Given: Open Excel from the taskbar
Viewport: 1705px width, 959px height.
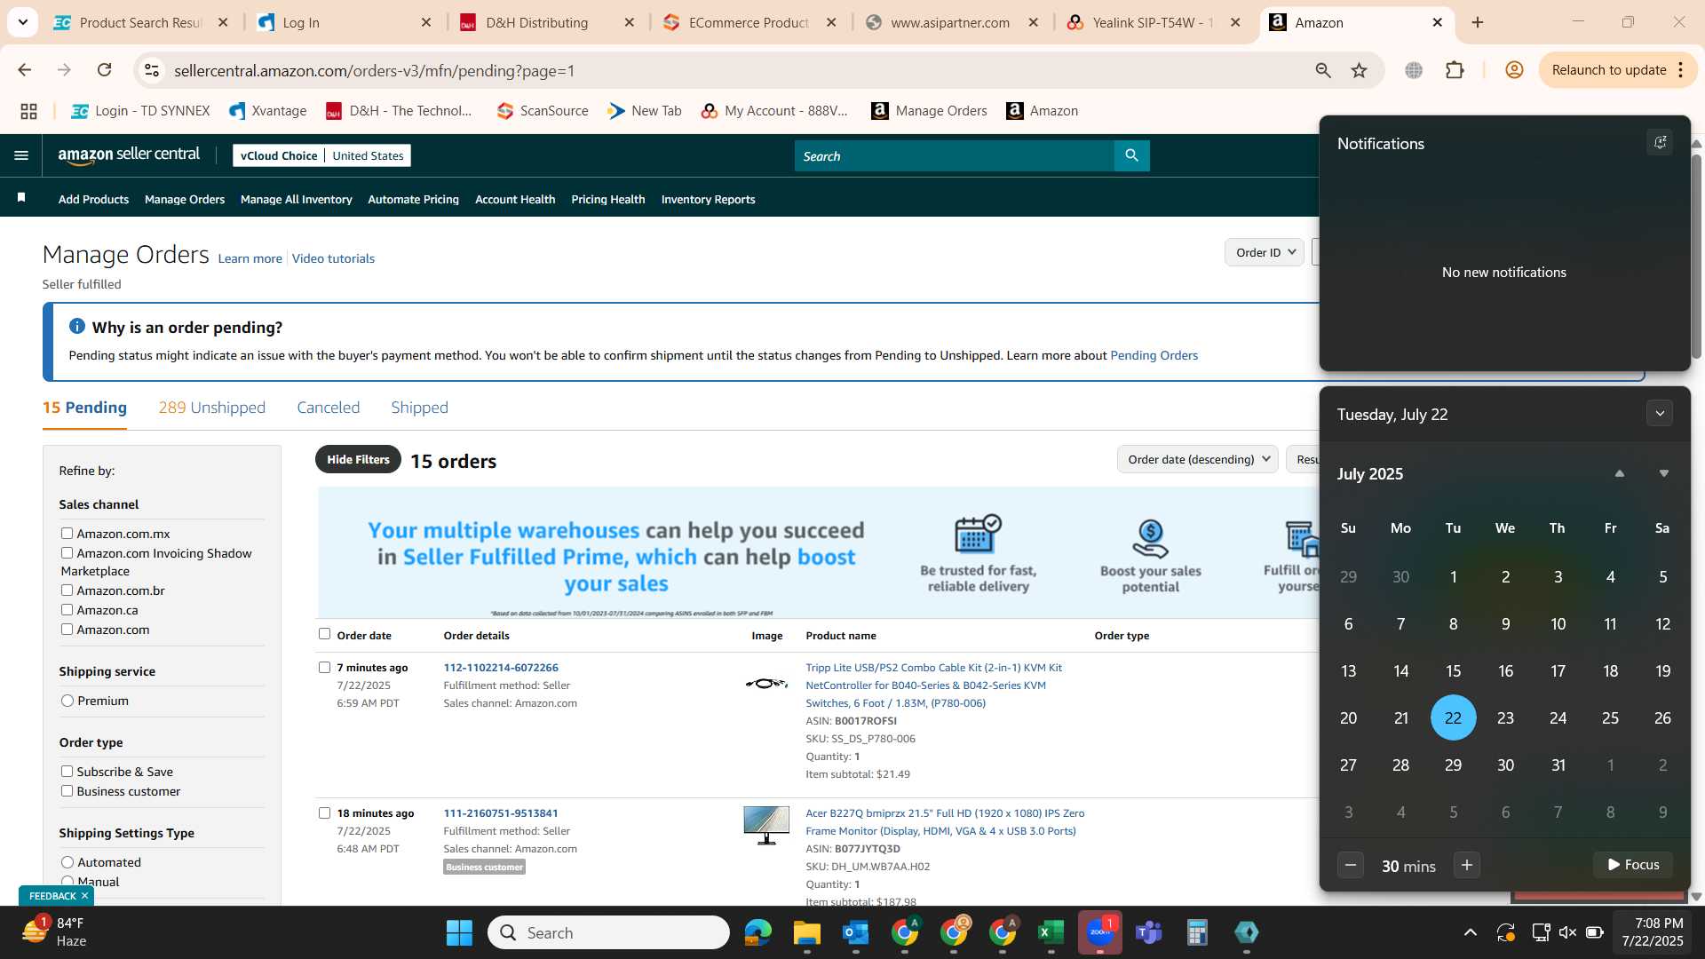Looking at the screenshot, I should pyautogui.click(x=1051, y=932).
